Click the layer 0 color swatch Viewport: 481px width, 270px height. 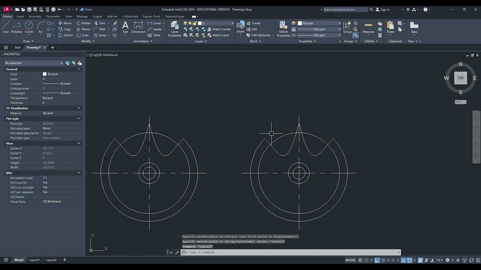click(200, 23)
